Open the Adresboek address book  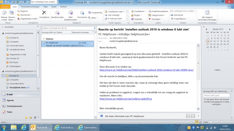[177, 15]
